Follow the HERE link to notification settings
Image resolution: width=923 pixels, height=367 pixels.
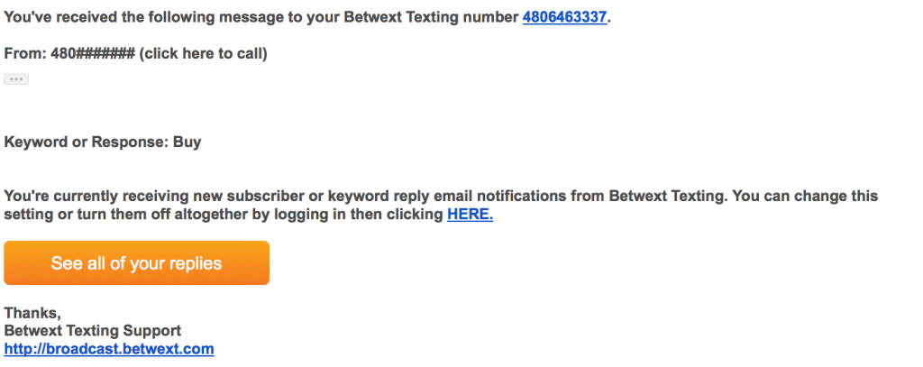click(470, 215)
